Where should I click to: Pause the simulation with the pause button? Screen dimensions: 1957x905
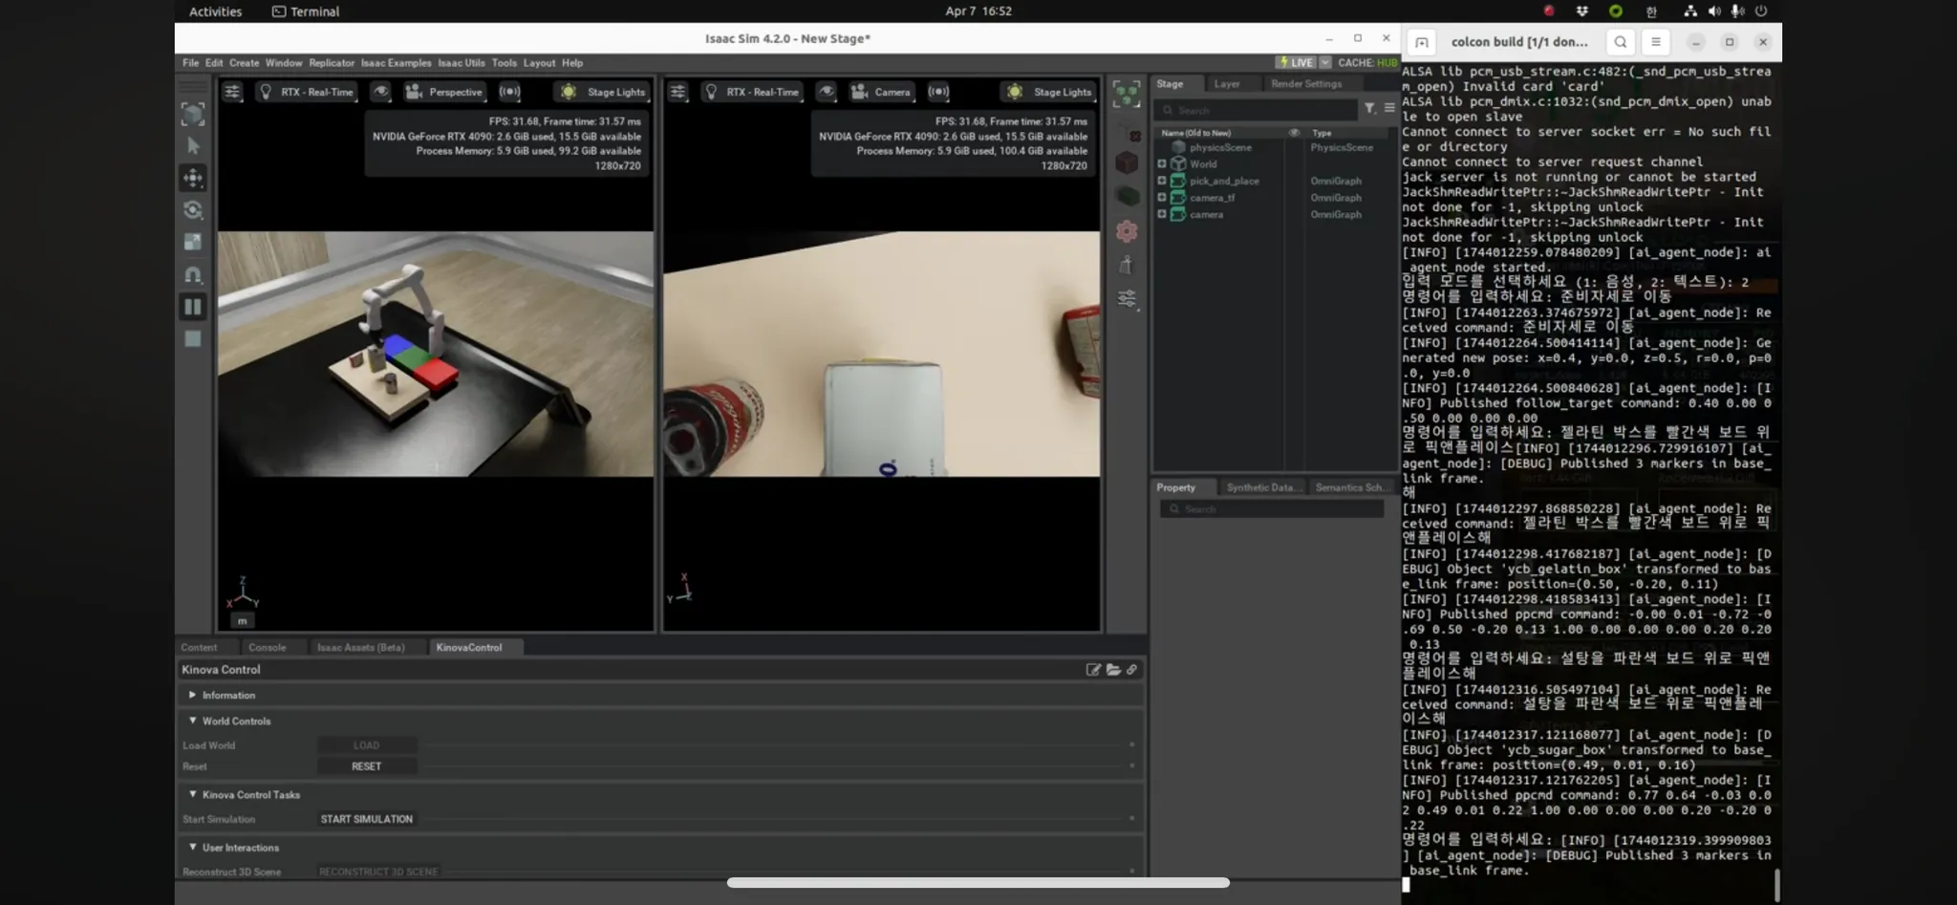coord(193,307)
